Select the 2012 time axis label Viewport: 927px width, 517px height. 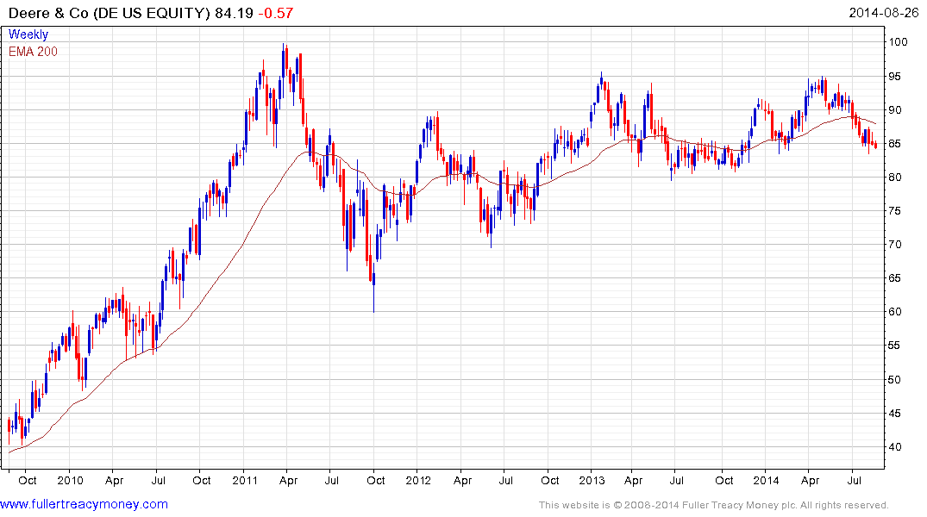[x=418, y=480]
